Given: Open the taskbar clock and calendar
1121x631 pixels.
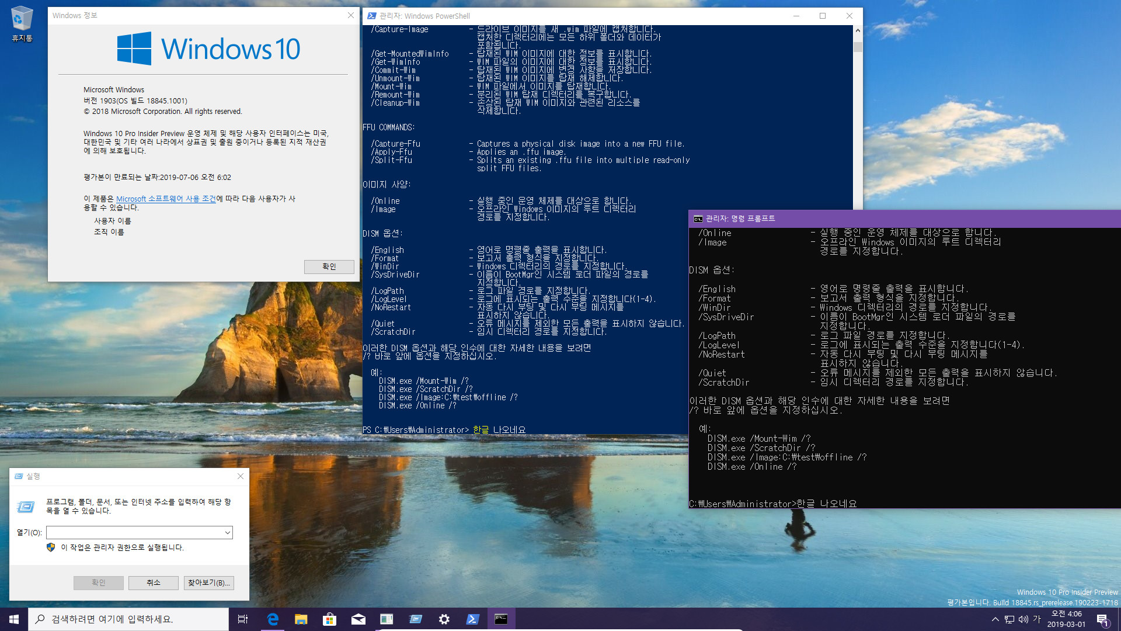Looking at the screenshot, I should 1066,619.
